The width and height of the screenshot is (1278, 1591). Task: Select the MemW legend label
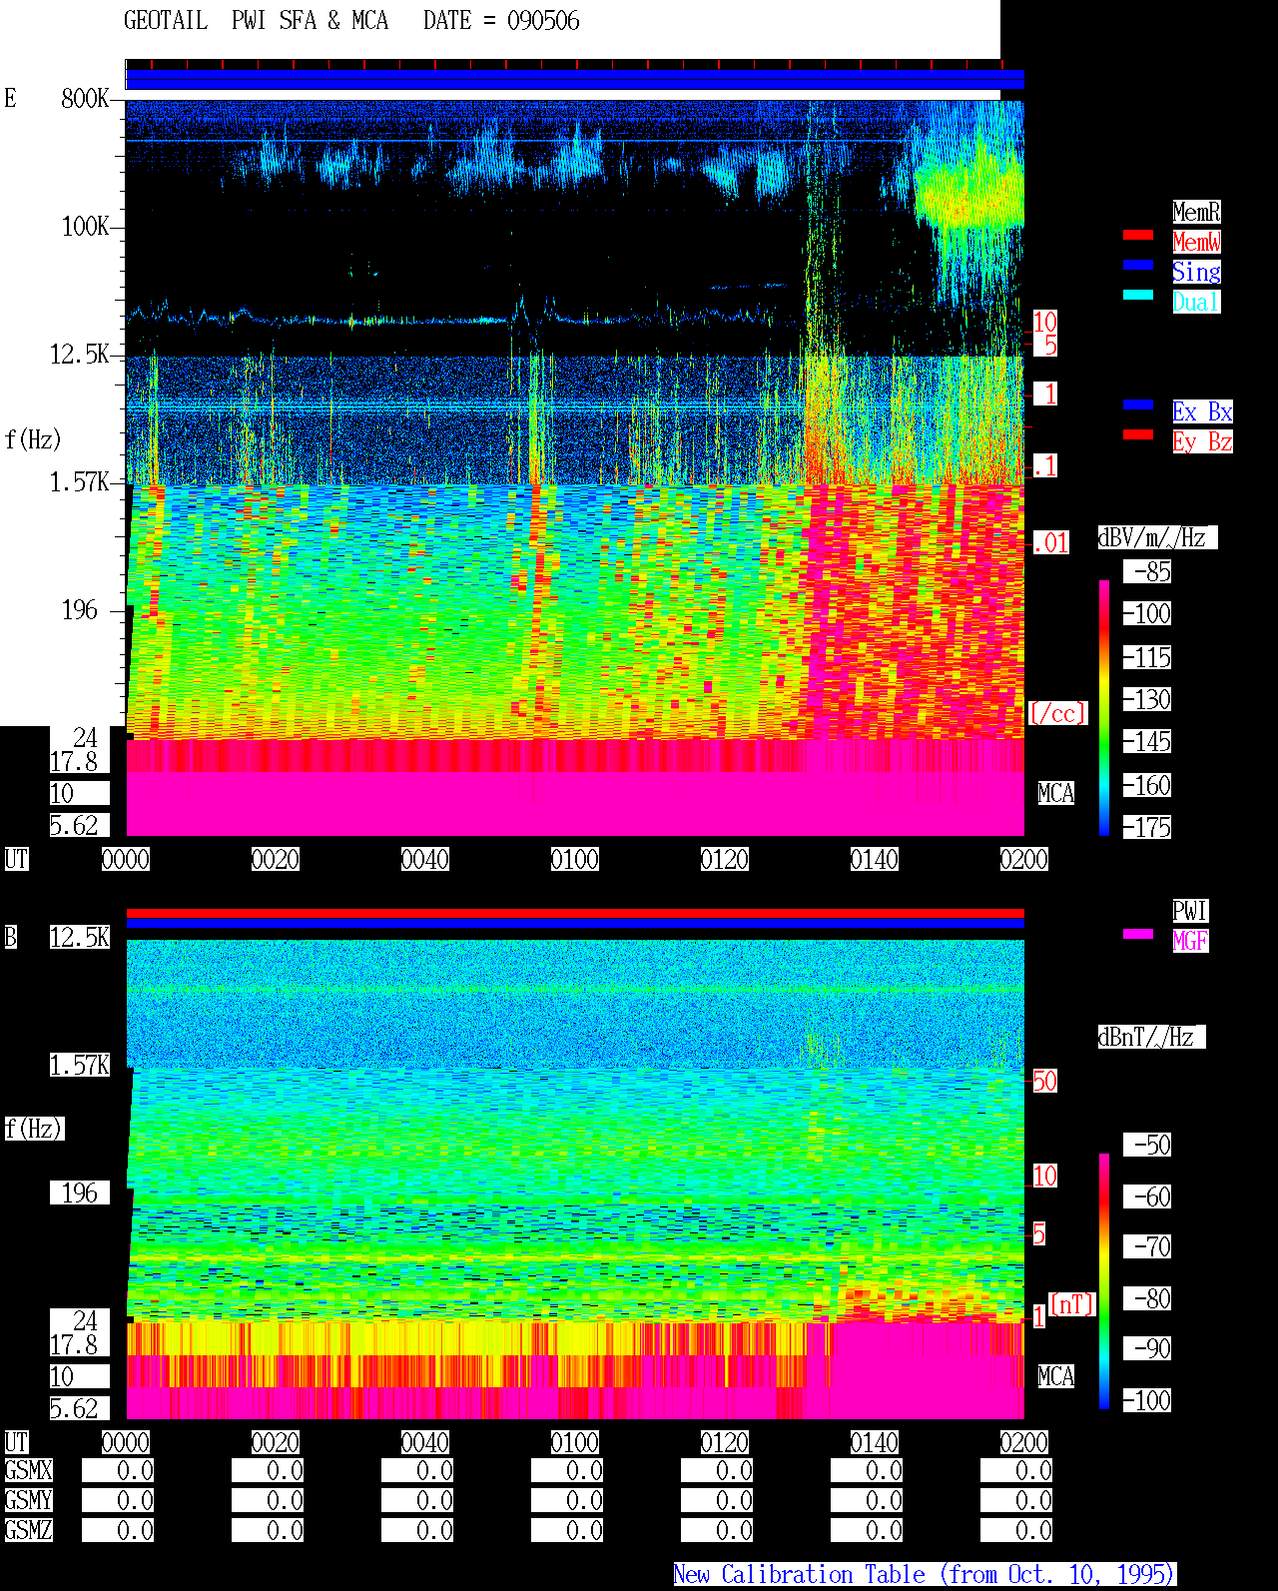[1196, 242]
